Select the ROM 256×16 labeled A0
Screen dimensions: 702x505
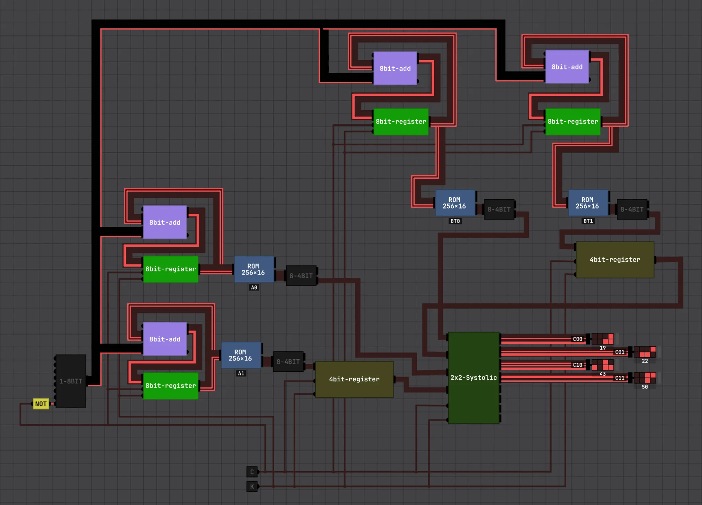point(254,269)
